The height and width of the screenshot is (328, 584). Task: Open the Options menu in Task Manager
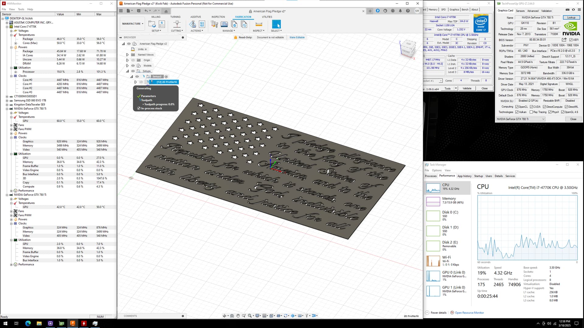[x=436, y=170]
